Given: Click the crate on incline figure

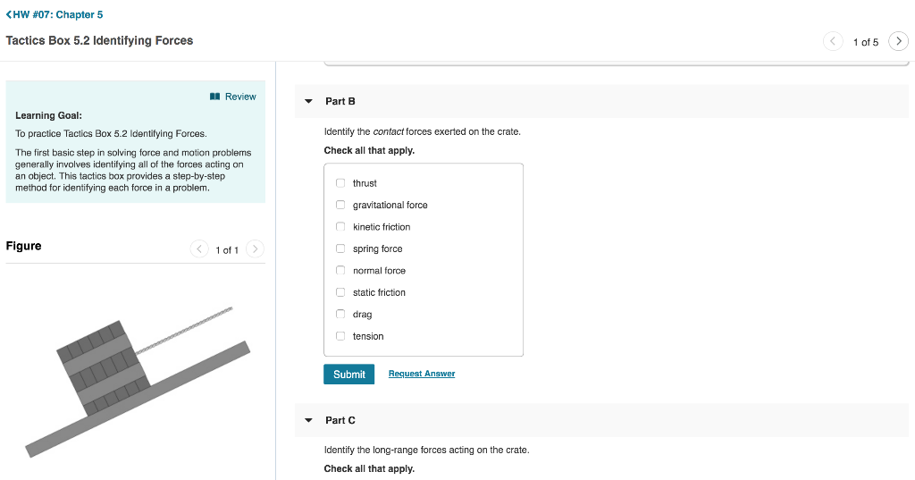Looking at the screenshot, I should click(138, 382).
